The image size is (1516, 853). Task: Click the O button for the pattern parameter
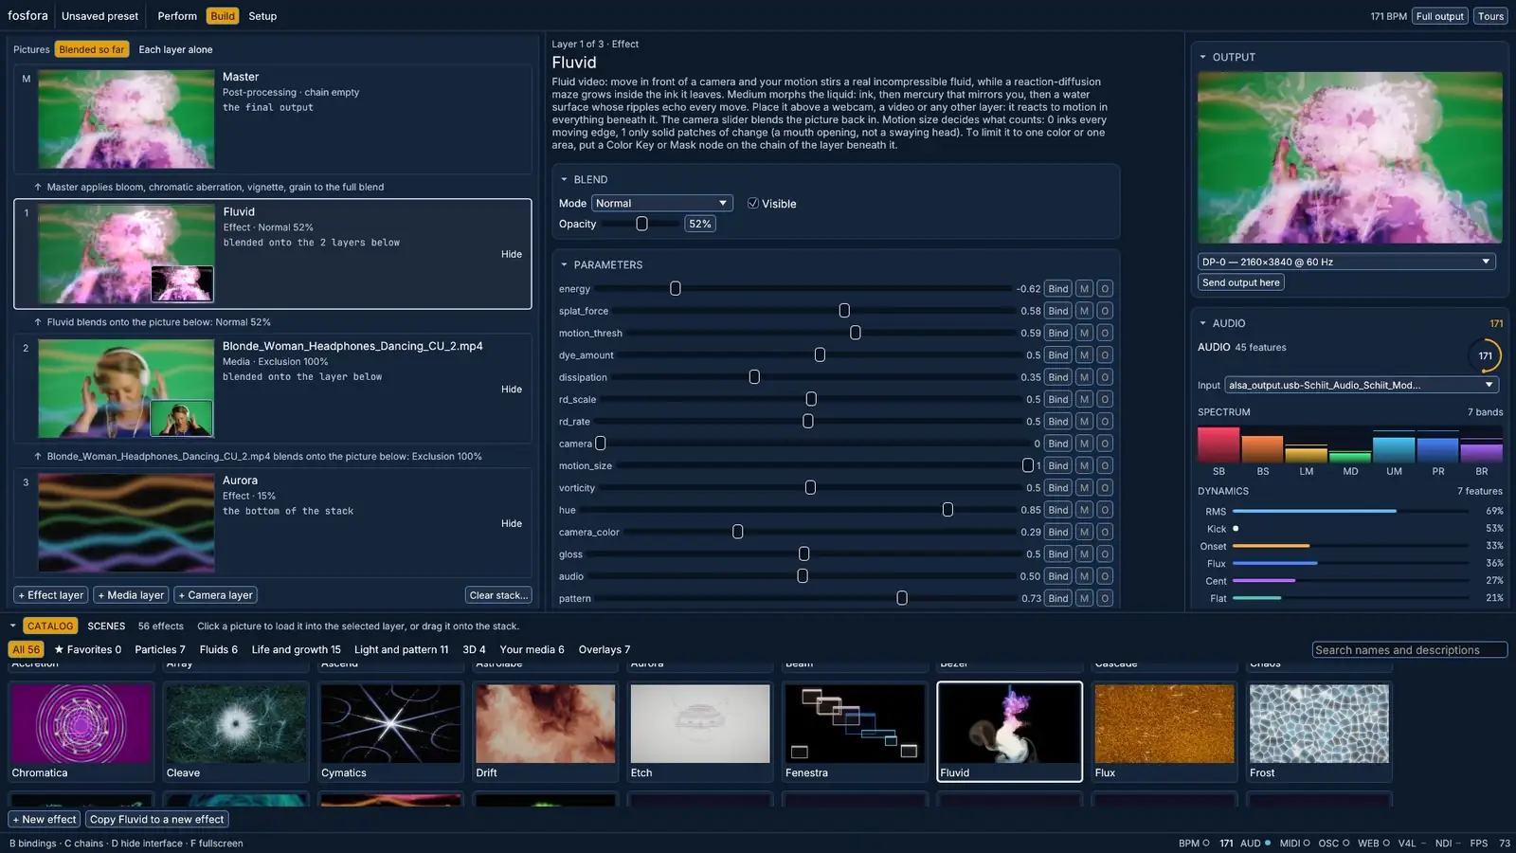1105,599
